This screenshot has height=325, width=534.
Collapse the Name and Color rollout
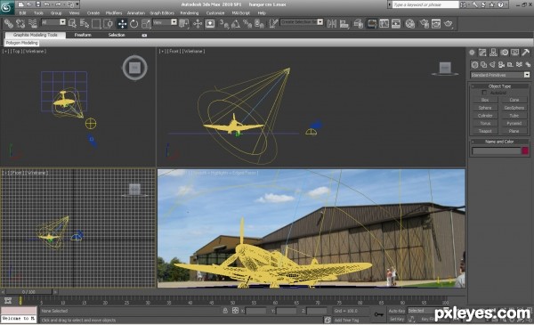(499, 142)
